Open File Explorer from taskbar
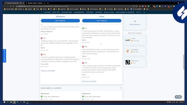Screen dimensions: 187x105 [x=11, y=102]
